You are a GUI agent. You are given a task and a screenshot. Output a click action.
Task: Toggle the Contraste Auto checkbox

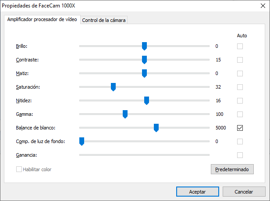coord(240,60)
